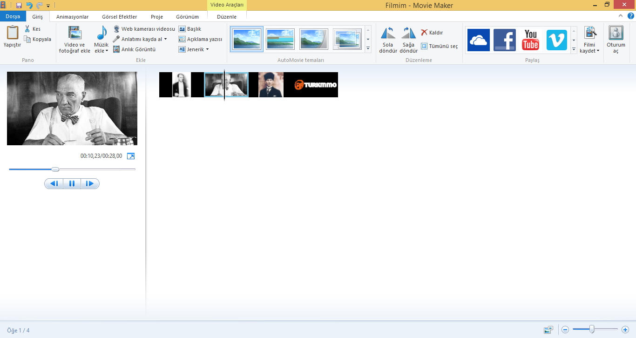The width and height of the screenshot is (636, 338).
Task: Share to OneDrive cloud icon
Action: click(479, 40)
